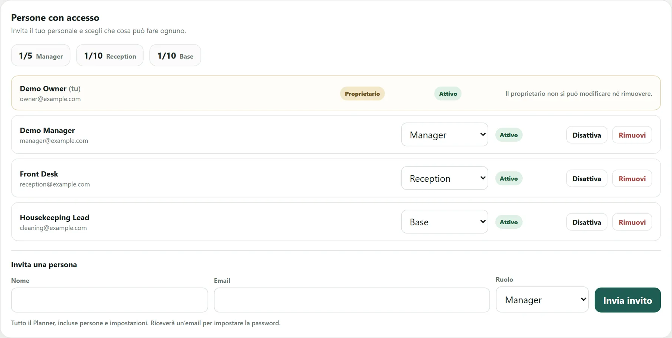Click the Attivo badge for Front Desk
The height and width of the screenshot is (338, 672).
pyautogui.click(x=508, y=179)
